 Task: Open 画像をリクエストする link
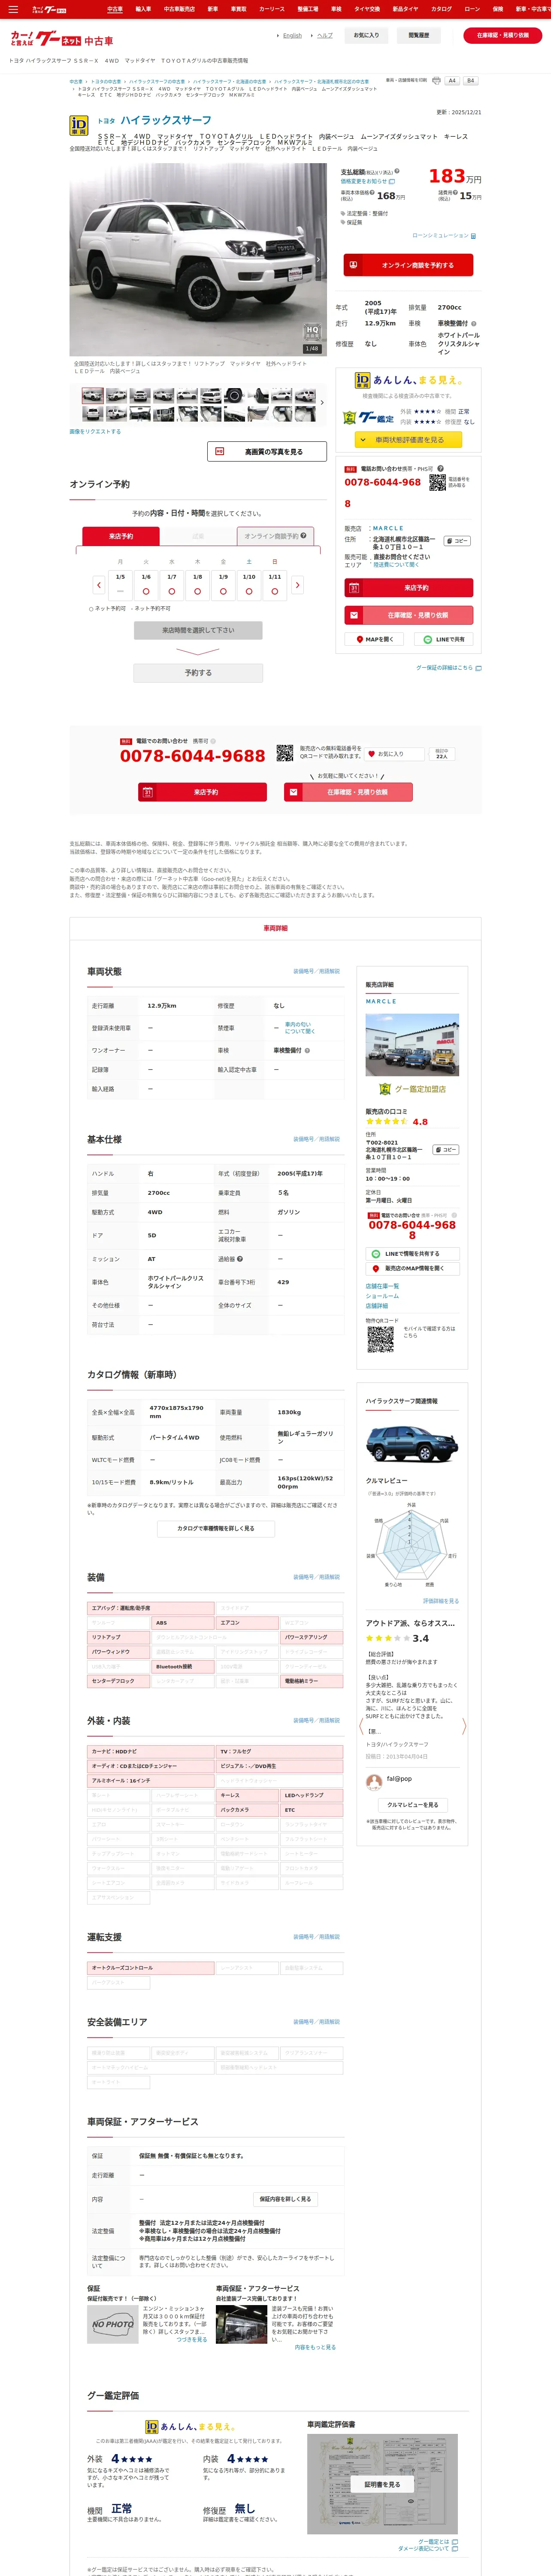[95, 432]
